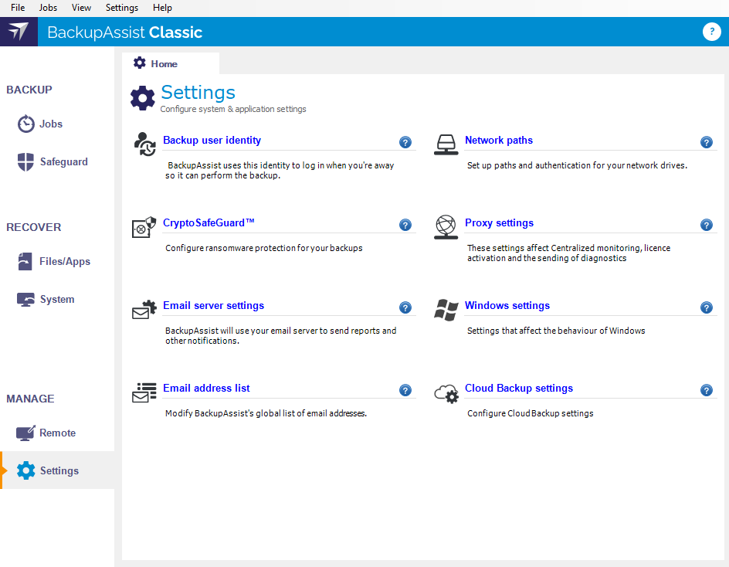Viewport: 729px width, 567px height.
Task: Open help for Cloud Backup settings
Action: [706, 390]
